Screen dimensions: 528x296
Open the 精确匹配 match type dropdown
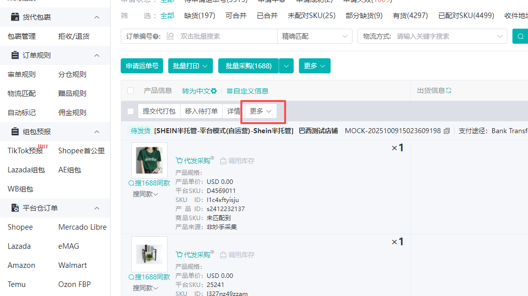[314, 36]
